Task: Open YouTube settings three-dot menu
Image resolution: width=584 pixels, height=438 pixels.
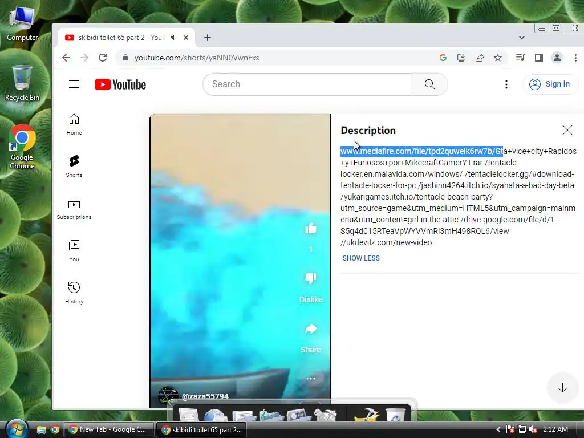Action: [x=506, y=84]
